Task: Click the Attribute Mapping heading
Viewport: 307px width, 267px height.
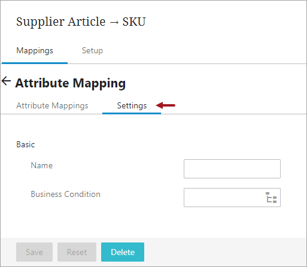Action: [71, 83]
